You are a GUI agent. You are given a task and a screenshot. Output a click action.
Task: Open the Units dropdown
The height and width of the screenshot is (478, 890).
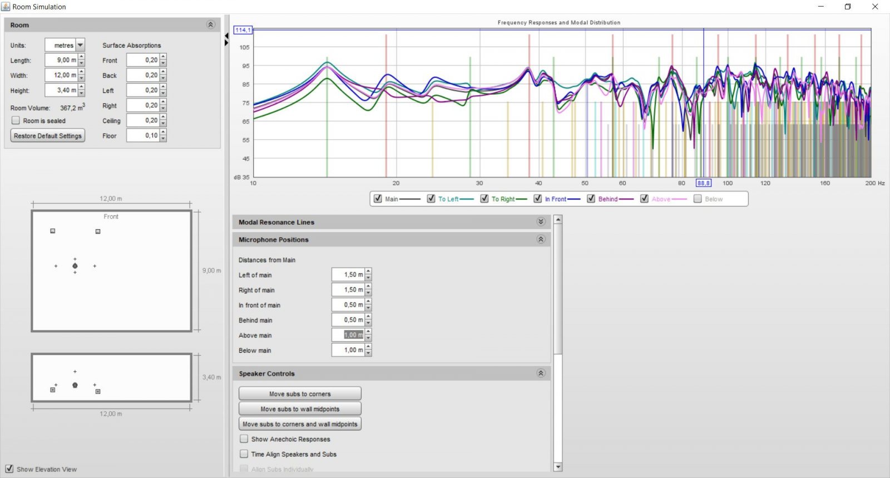pyautogui.click(x=81, y=45)
